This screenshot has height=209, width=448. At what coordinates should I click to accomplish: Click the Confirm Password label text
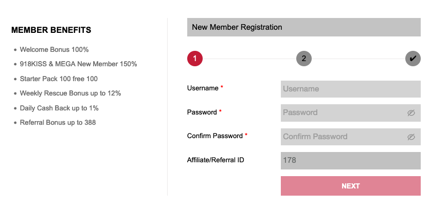[215, 136]
